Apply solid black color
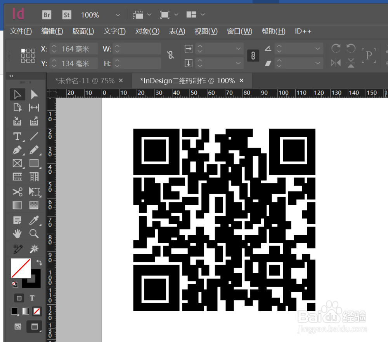Viewport: 388px width, 342px height. 15,311
